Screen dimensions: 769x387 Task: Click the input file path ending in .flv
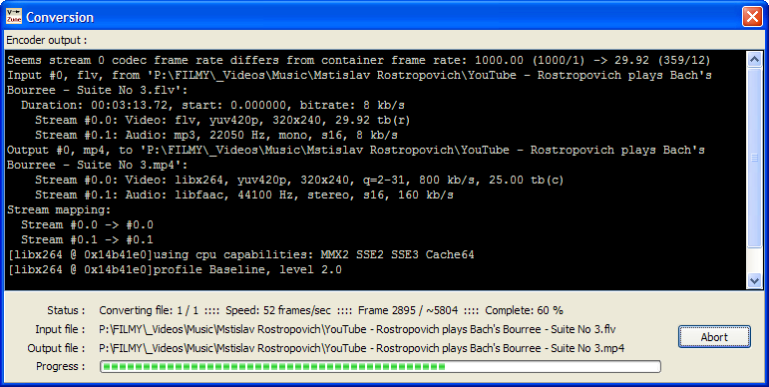coord(357,329)
